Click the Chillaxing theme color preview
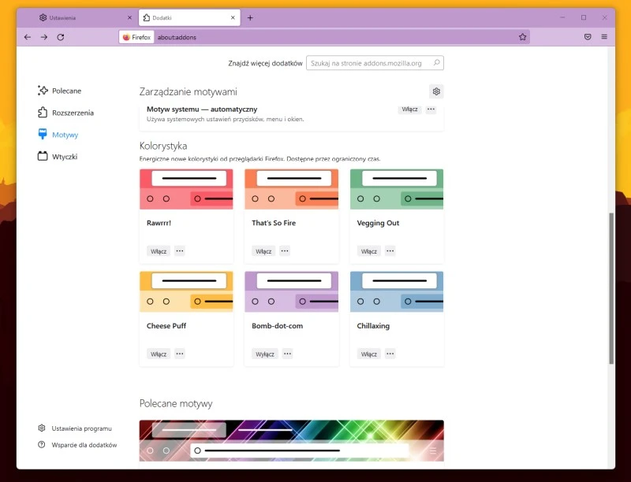 [x=397, y=291]
